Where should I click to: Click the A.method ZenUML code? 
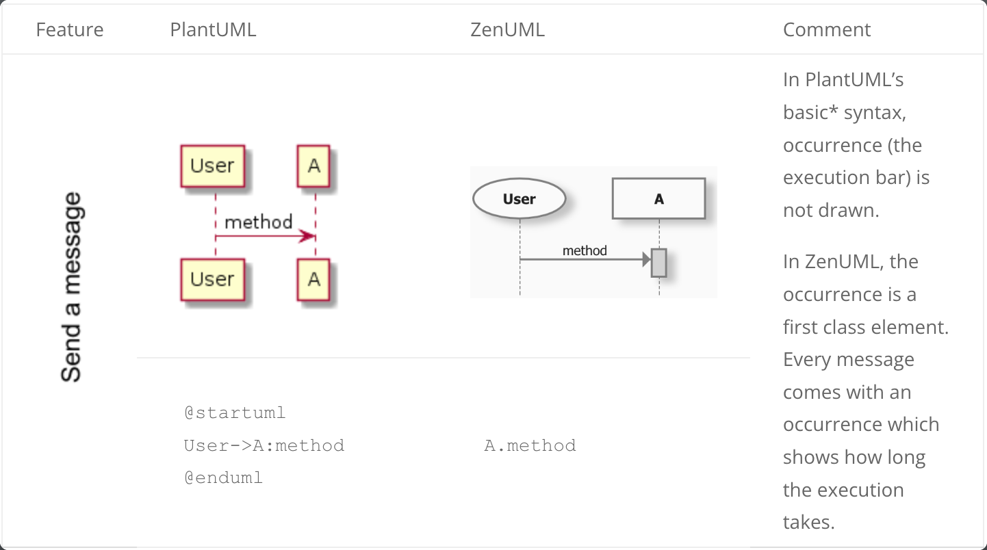[530, 446]
